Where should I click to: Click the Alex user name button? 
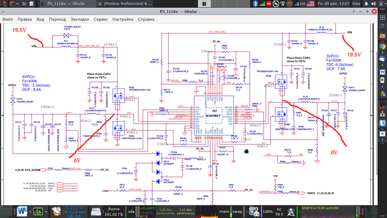click(356, 4)
